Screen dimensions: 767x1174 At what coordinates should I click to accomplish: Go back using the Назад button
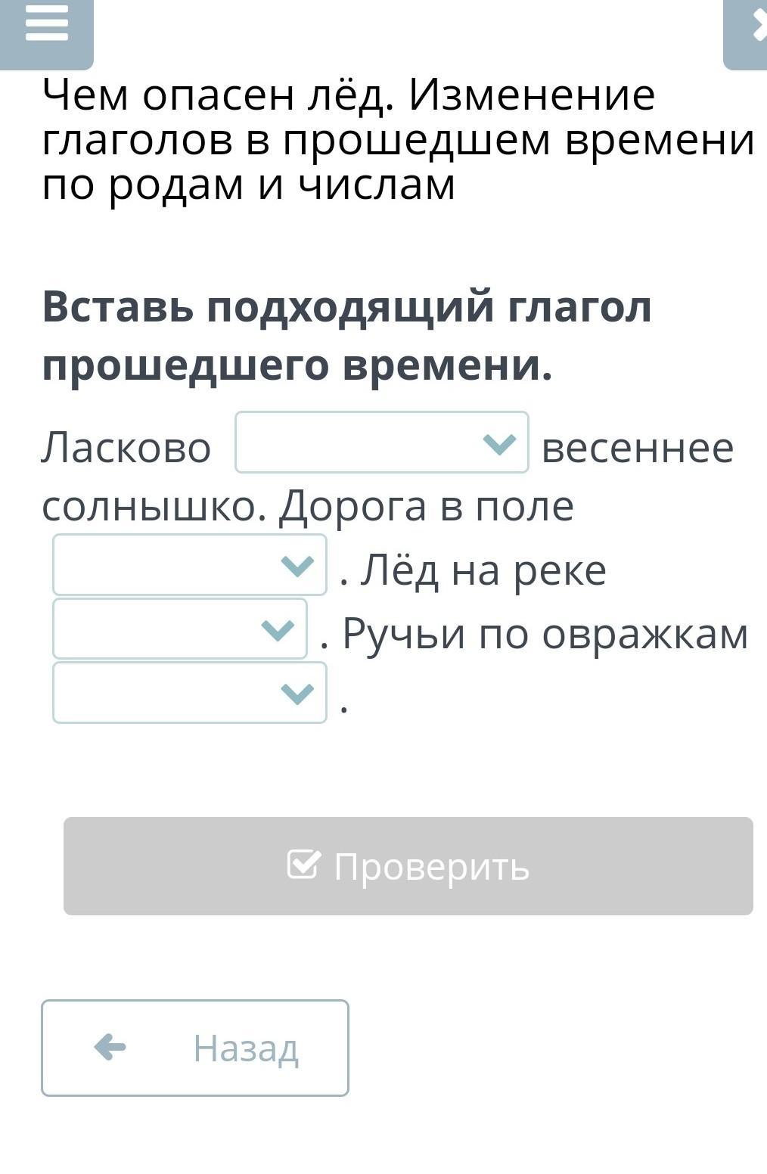point(195,1048)
